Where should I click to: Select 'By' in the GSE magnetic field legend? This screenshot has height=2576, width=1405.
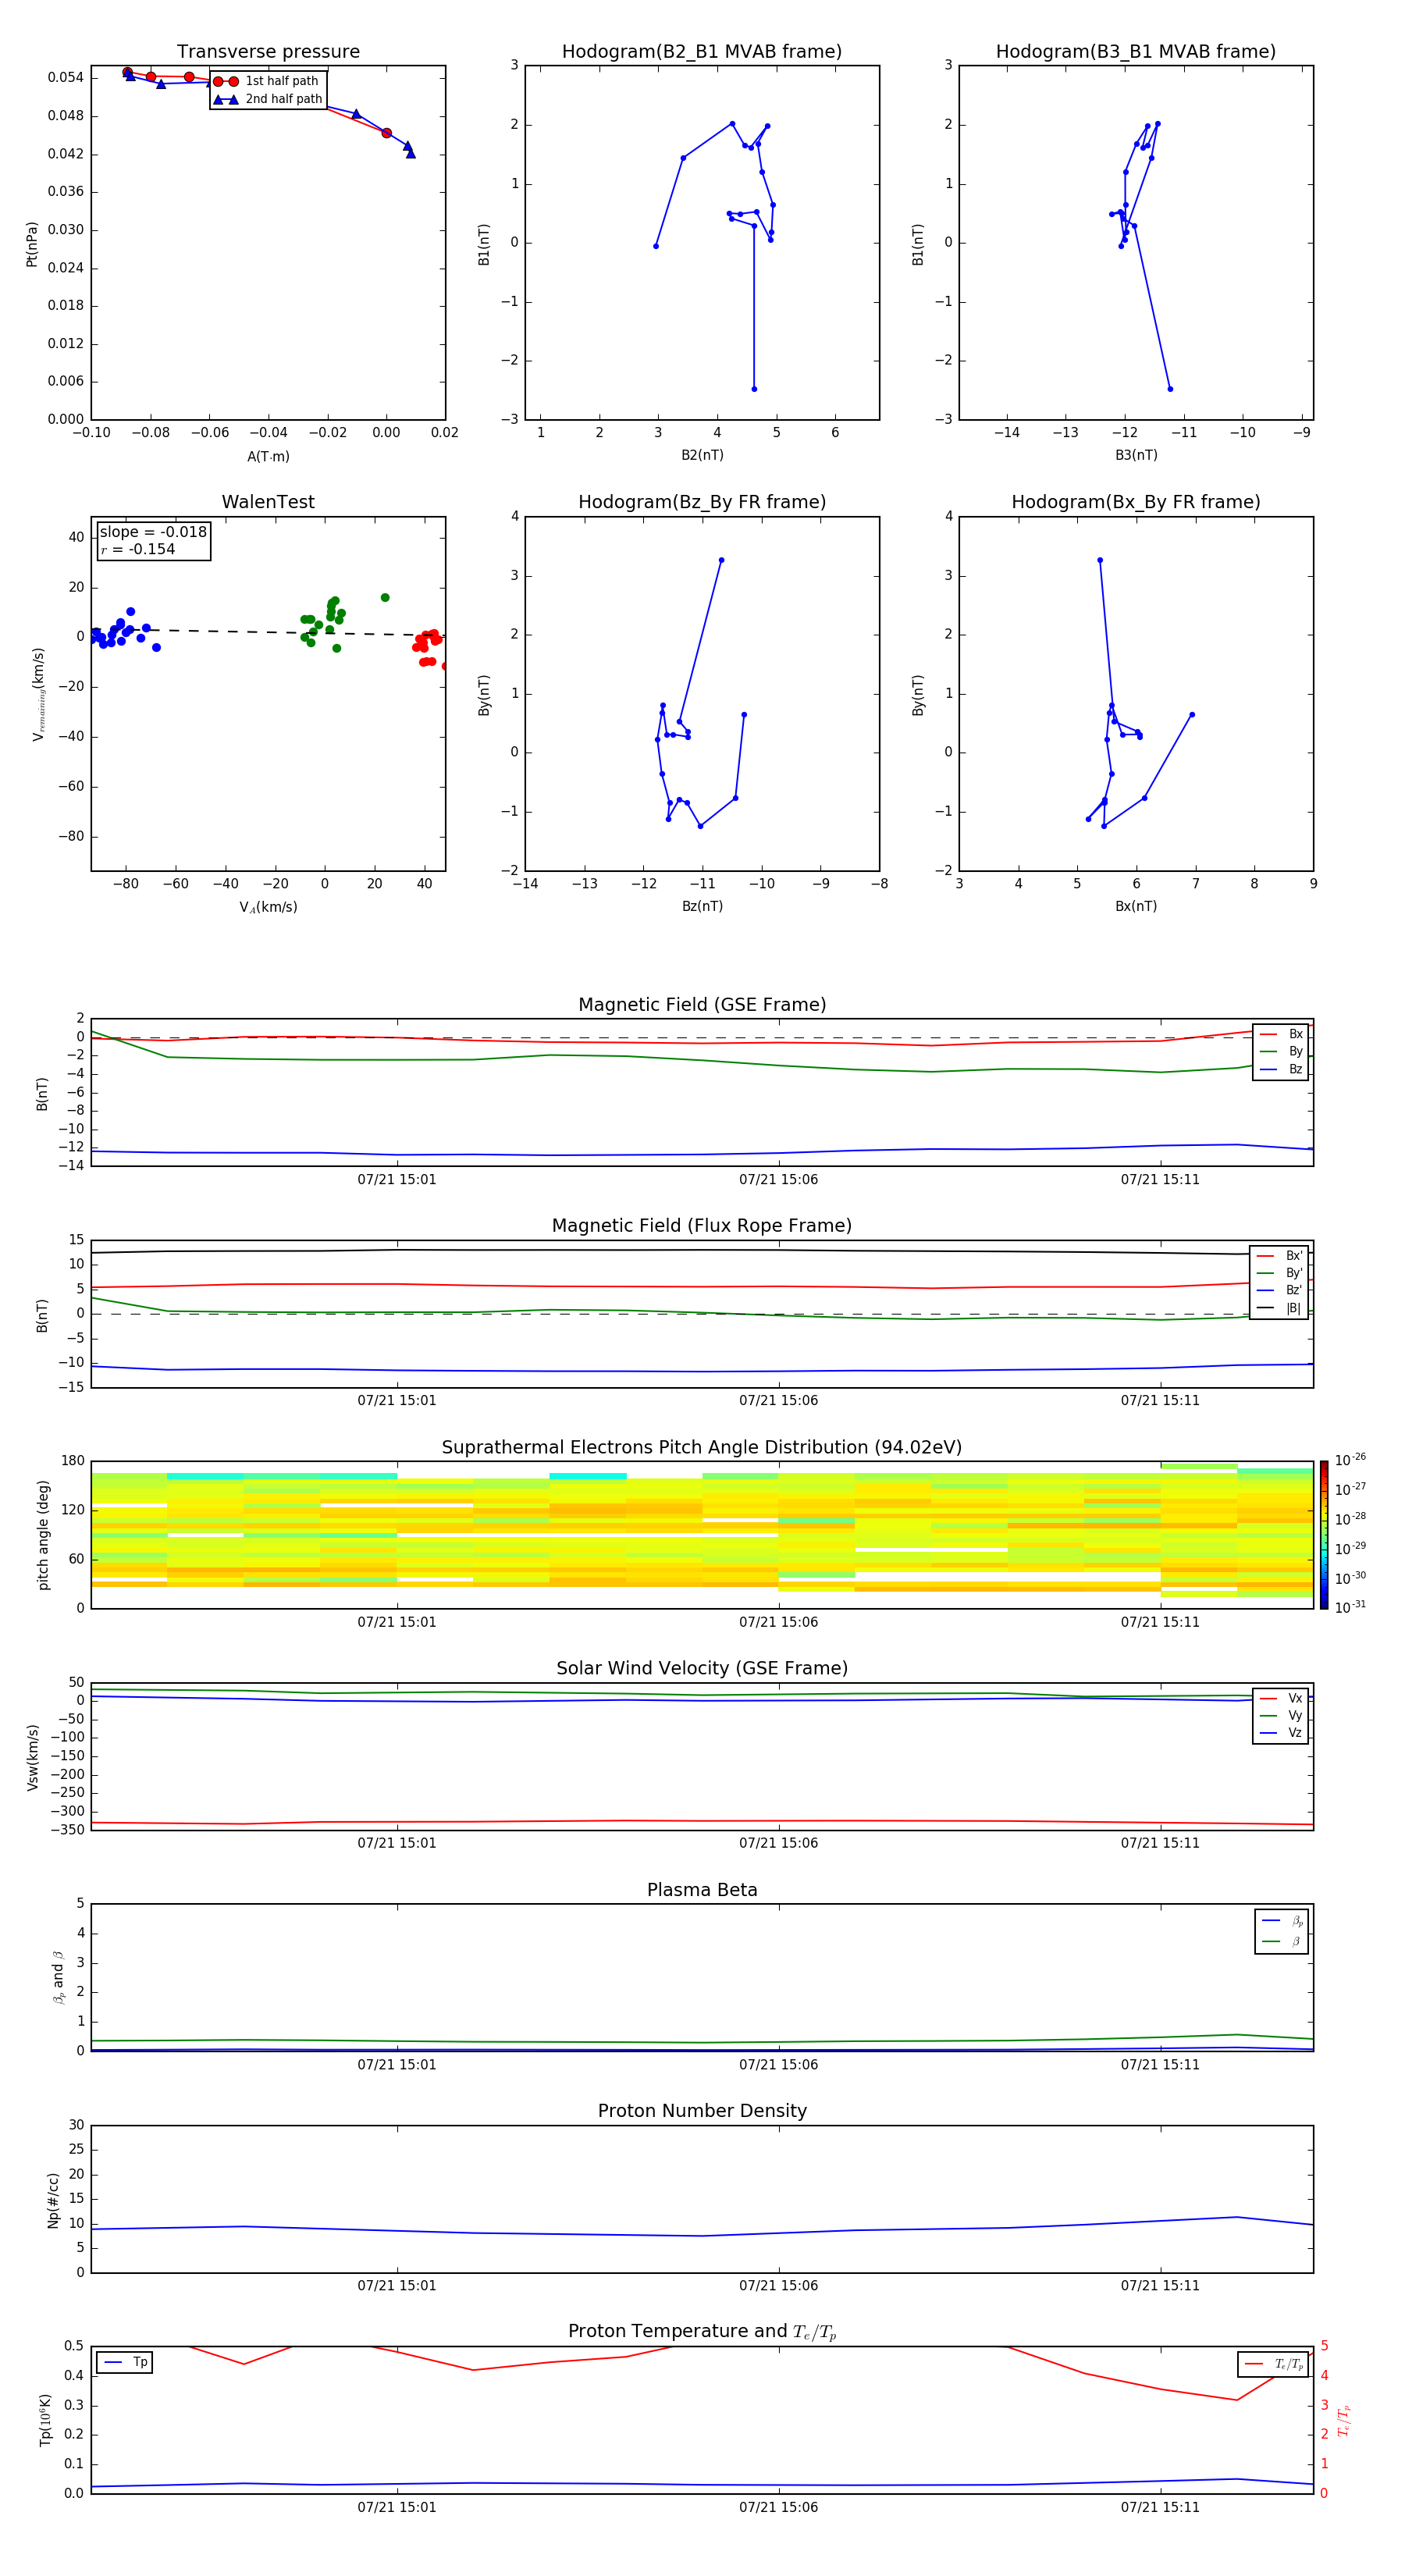click(1282, 1051)
